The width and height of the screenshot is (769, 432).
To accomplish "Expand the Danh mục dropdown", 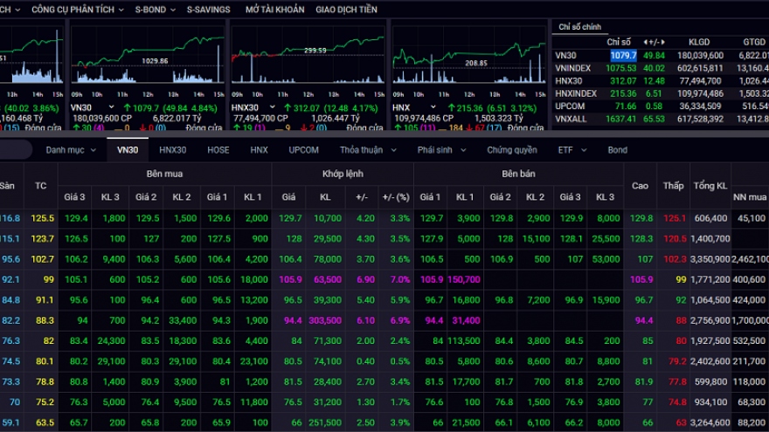I will point(71,150).
